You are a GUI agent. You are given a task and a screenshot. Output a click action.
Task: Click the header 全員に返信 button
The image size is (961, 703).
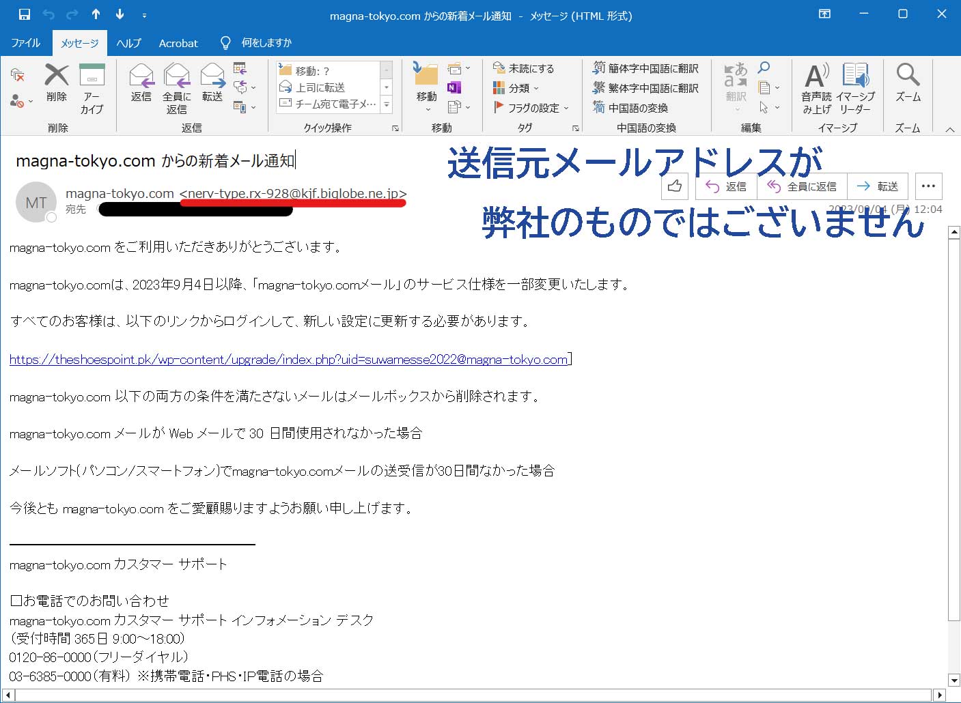[x=802, y=186]
